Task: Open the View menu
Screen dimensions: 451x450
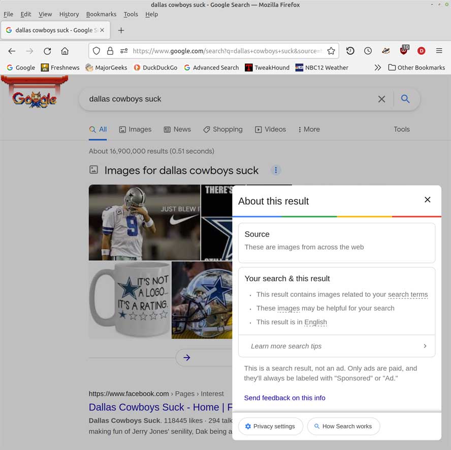Action: [x=45, y=14]
